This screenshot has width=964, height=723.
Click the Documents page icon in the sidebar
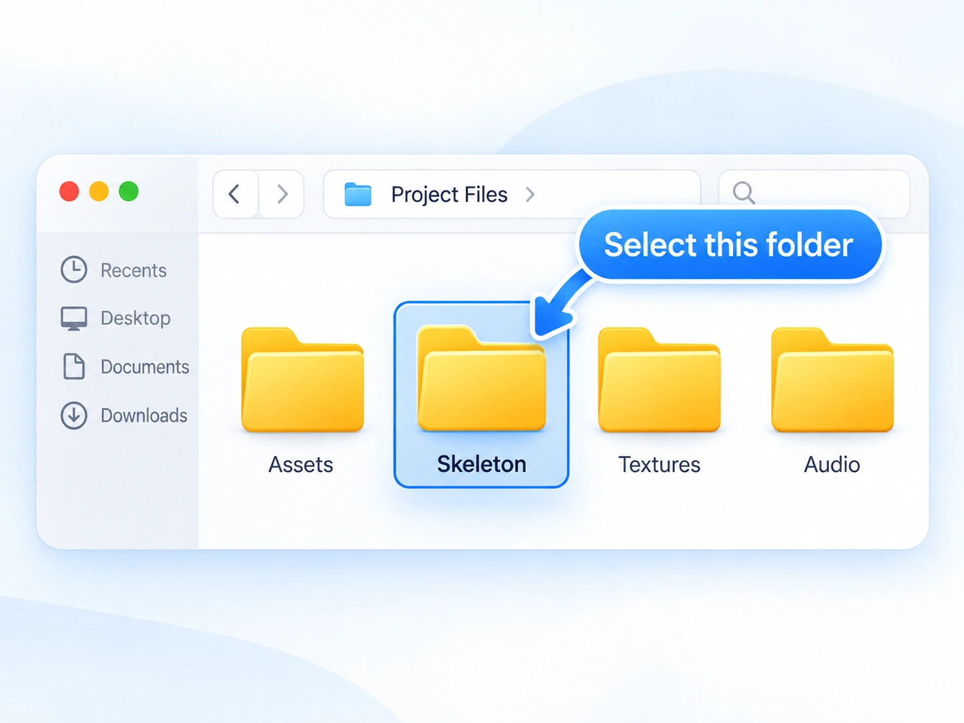[74, 367]
